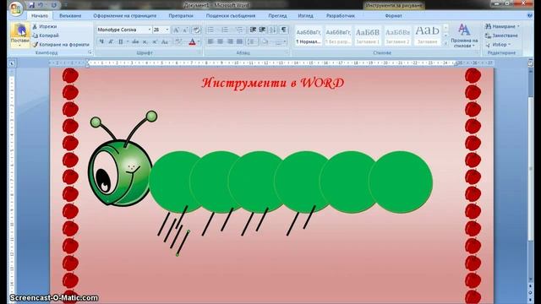Apply red font color (A) button
541x304 pixels.
(193, 41)
